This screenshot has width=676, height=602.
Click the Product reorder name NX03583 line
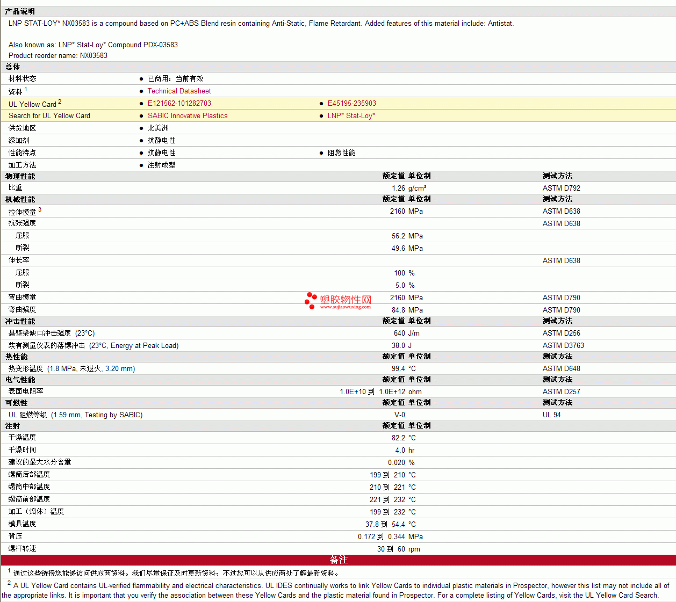click(58, 56)
